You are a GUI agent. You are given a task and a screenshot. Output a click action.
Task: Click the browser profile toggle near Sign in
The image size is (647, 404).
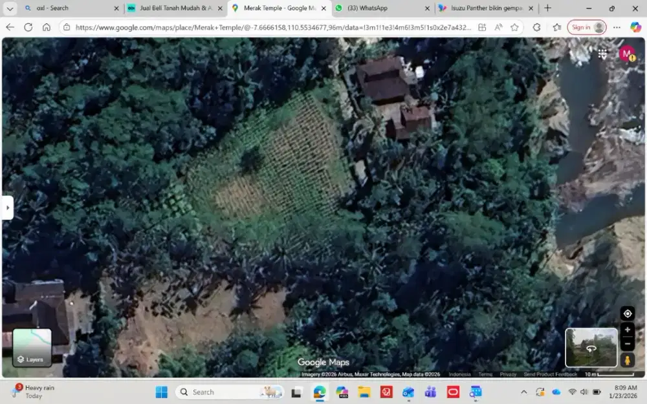[598, 27]
